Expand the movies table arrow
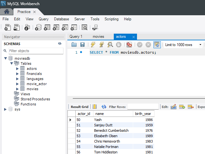The width and height of the screenshot is (205, 154). coord(17,89)
